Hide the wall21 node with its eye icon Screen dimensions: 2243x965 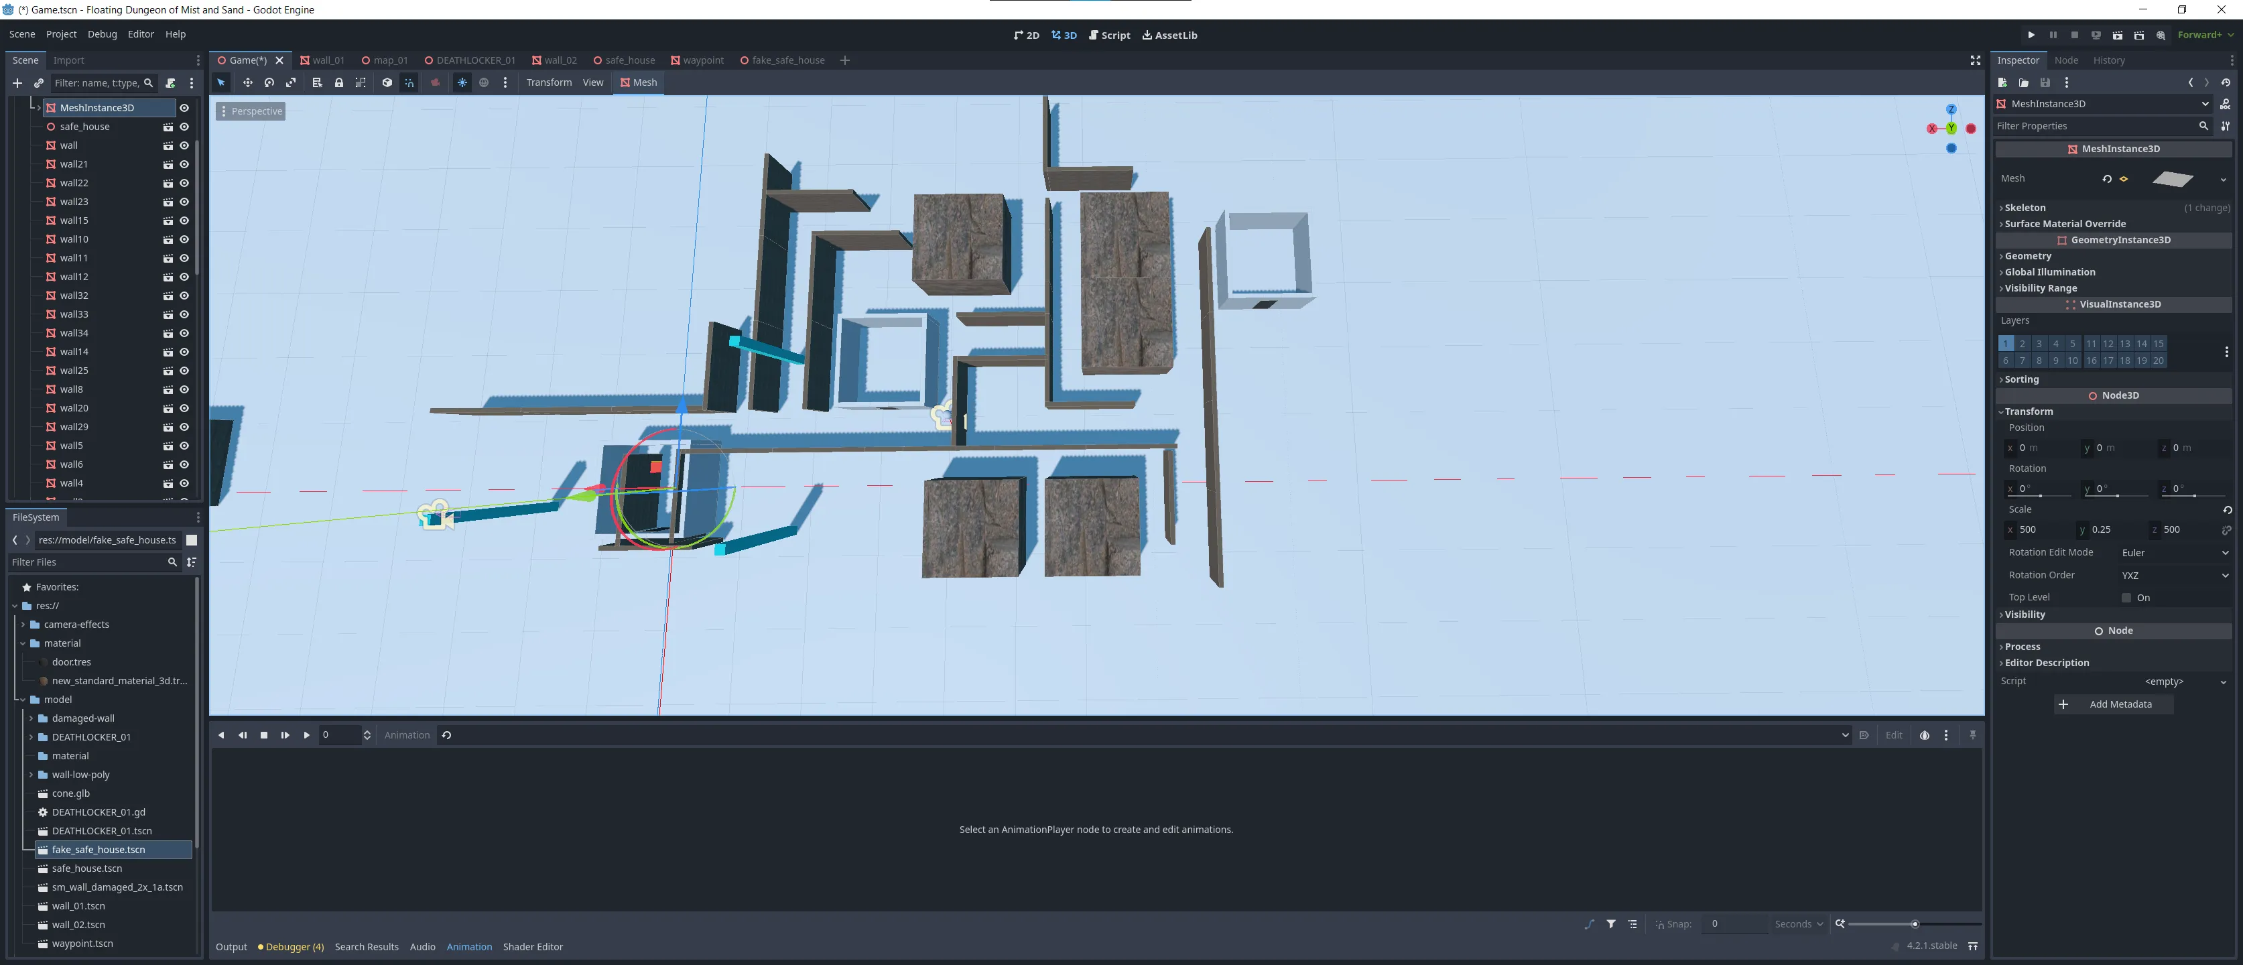tap(184, 164)
